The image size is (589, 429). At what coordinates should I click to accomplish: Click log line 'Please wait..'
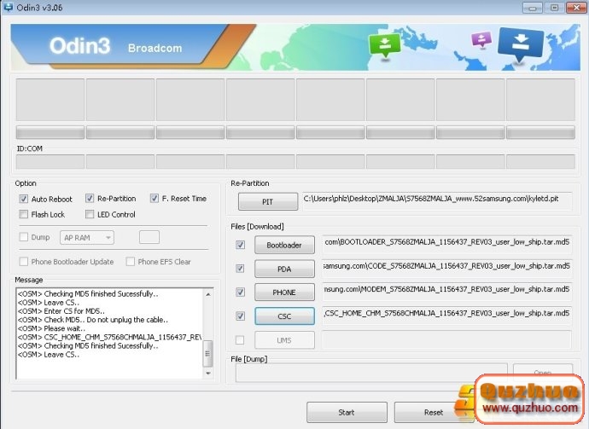51,328
